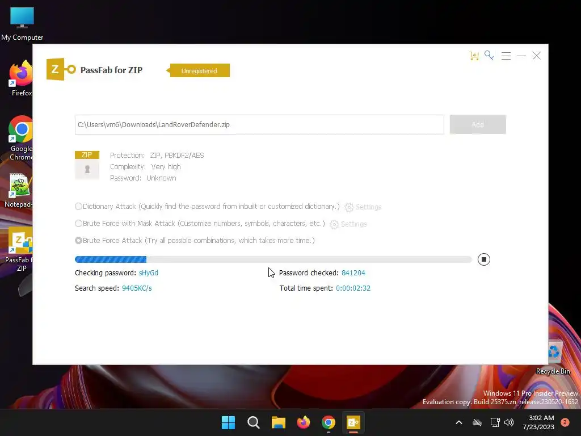Open the Notepad++ desktop shortcut
The image size is (581, 436).
click(x=19, y=190)
